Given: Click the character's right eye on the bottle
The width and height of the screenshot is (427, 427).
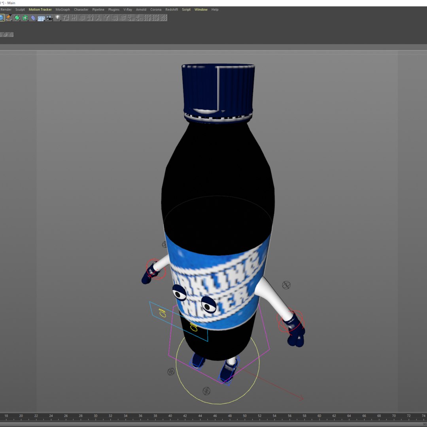Looking at the screenshot, I should click(209, 304).
